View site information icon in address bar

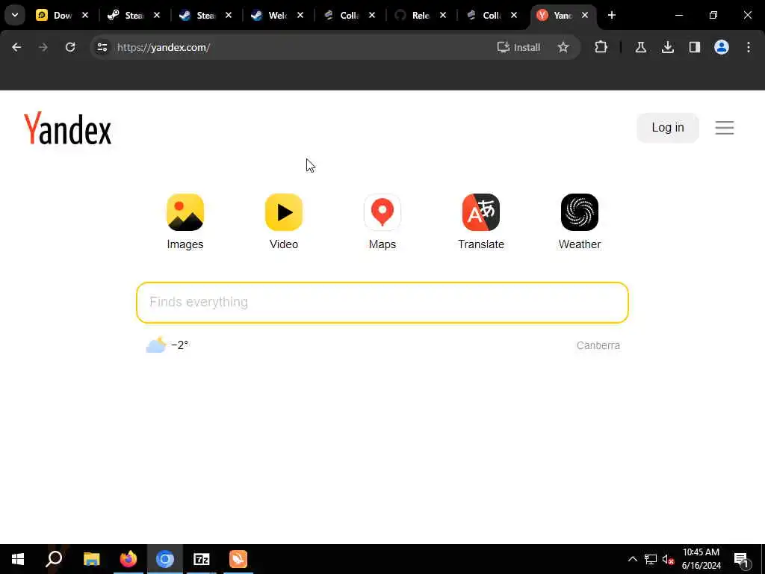coord(102,47)
